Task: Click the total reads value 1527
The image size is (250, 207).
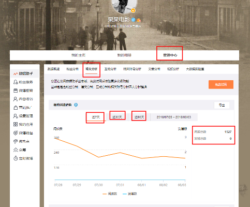Action: point(228,132)
